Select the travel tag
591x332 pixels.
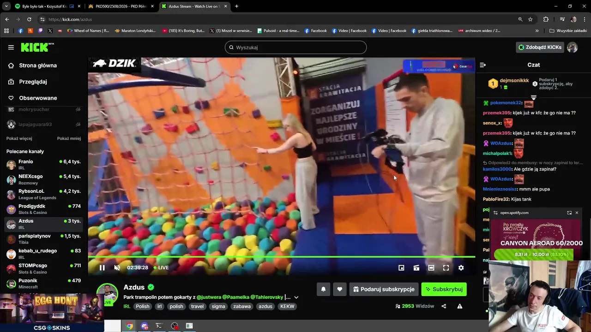pos(197,306)
